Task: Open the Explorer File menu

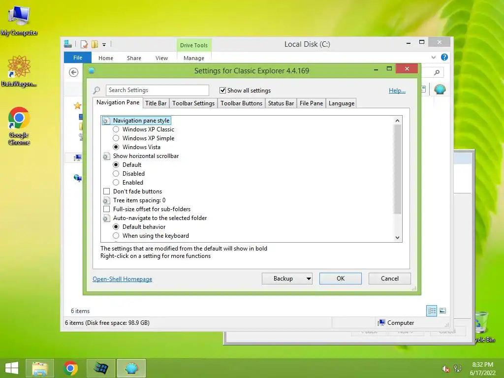Action: (x=77, y=58)
